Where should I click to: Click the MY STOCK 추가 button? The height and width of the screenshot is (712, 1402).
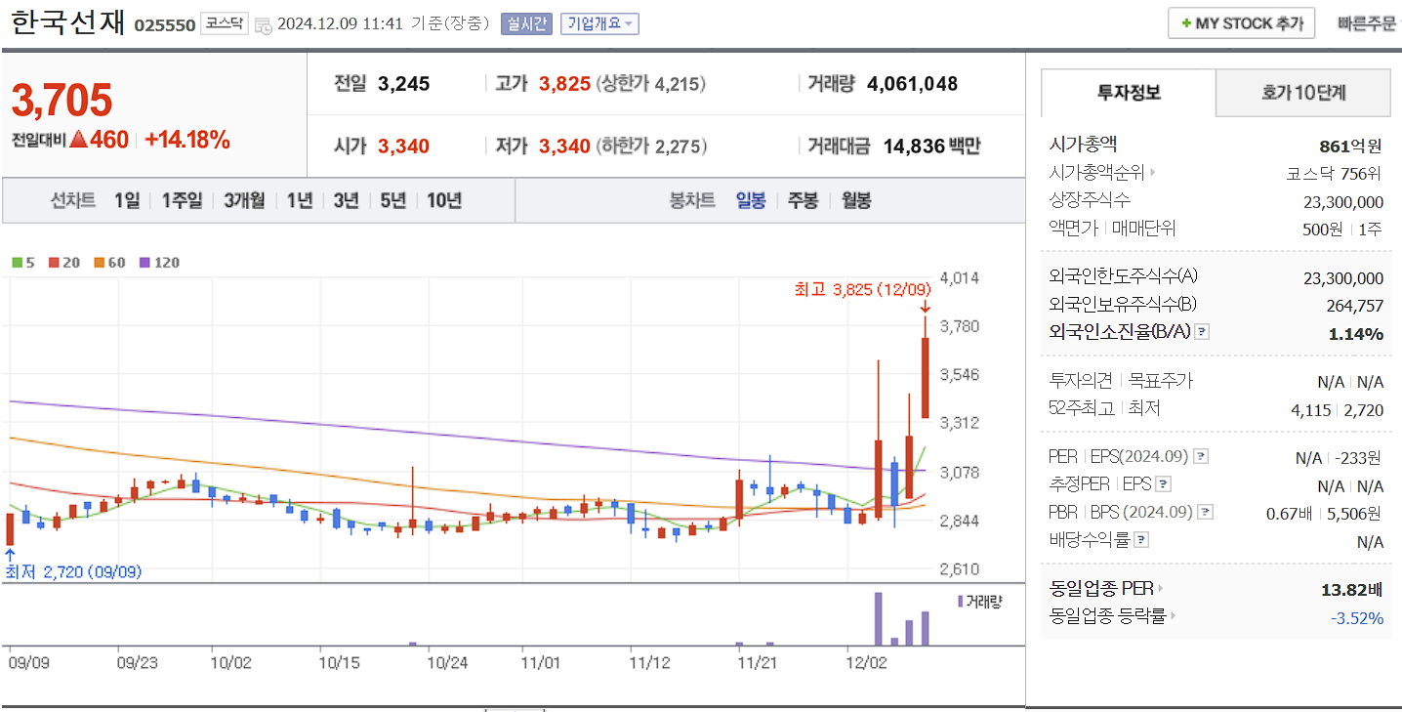coord(1241,22)
